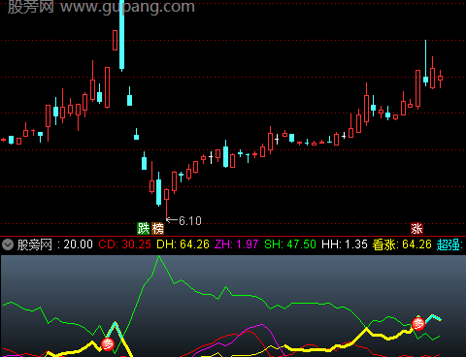Image resolution: width=466 pixels, height=357 pixels.
Task: Select the ZH: 1.97 indicator value
Action: pyautogui.click(x=237, y=244)
